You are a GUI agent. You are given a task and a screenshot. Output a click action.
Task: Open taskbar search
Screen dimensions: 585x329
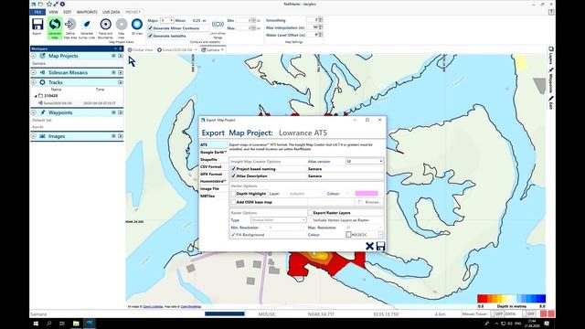[x=48, y=324]
